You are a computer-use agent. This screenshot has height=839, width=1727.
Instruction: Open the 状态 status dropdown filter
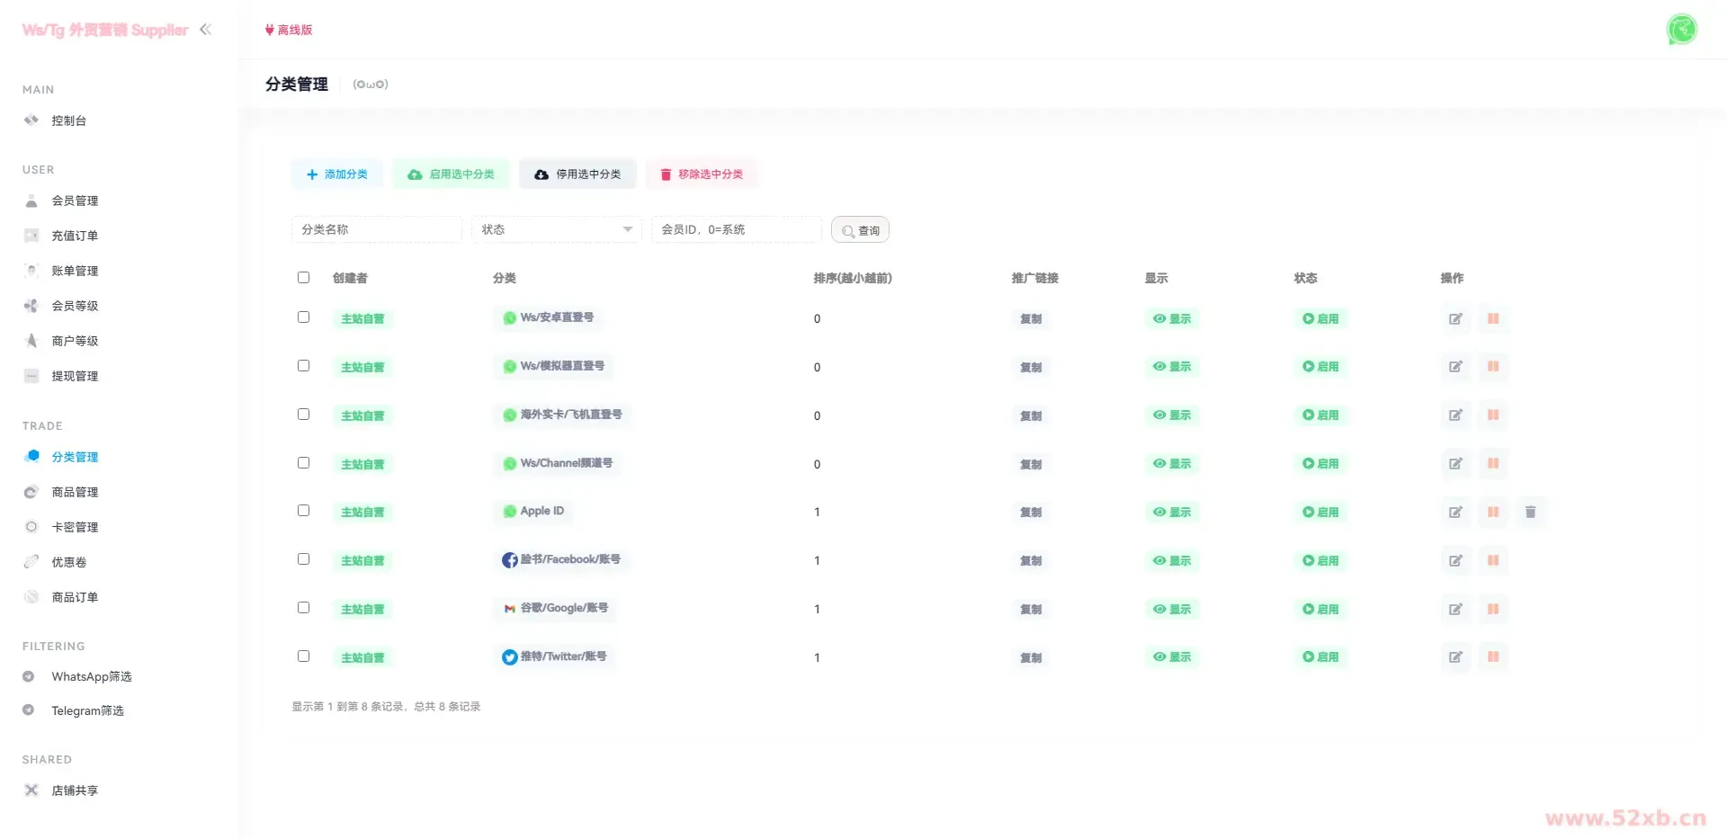pyautogui.click(x=556, y=229)
